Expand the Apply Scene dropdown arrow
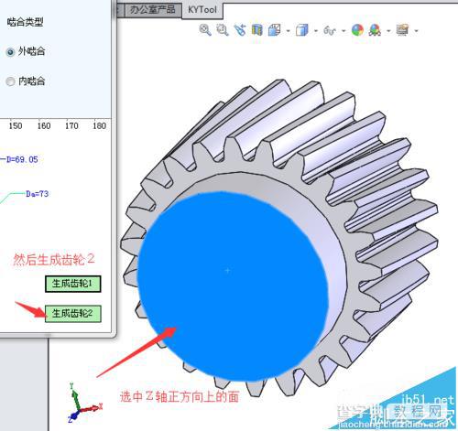458x431 pixels. pyautogui.click(x=388, y=30)
